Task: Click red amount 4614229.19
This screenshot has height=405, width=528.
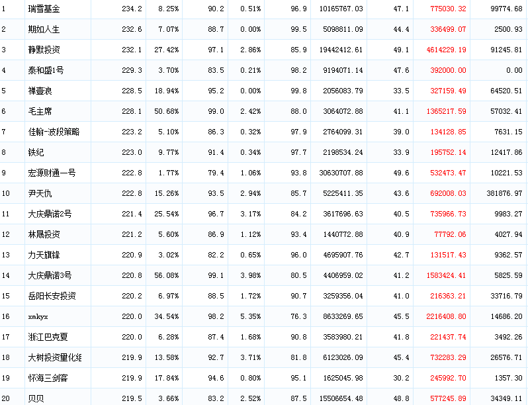Action: point(446,50)
